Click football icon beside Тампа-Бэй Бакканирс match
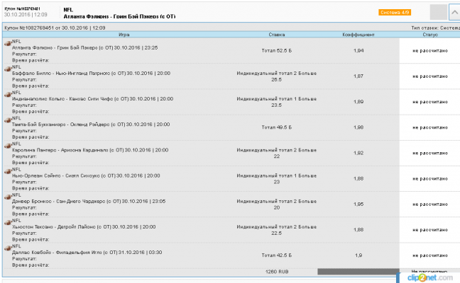Image resolution: width=460 pixels, height=283 pixels. 8,120
